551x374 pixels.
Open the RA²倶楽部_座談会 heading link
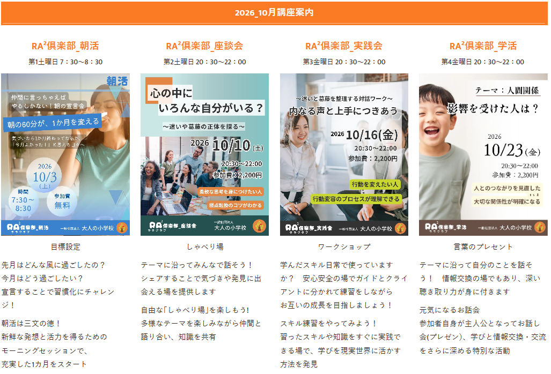click(204, 46)
